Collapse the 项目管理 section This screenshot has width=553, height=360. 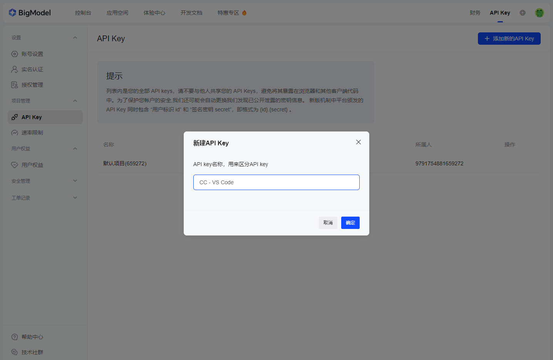pyautogui.click(x=75, y=101)
